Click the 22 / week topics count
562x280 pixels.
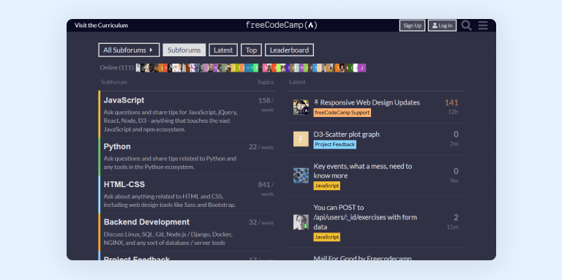point(261,147)
